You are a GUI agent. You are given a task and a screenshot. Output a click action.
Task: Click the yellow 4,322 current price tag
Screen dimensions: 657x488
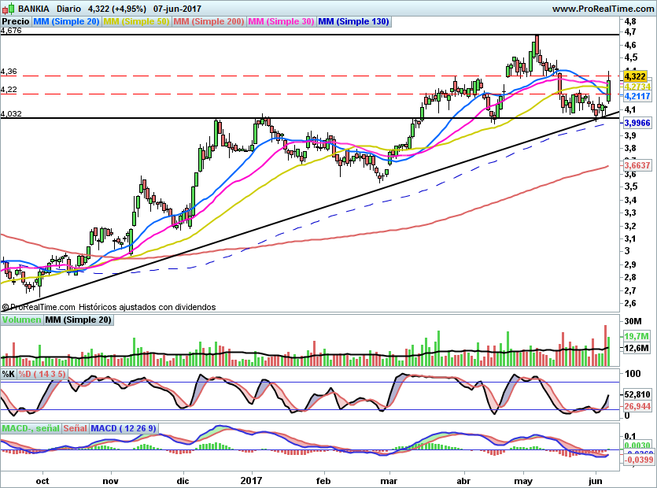tap(634, 76)
